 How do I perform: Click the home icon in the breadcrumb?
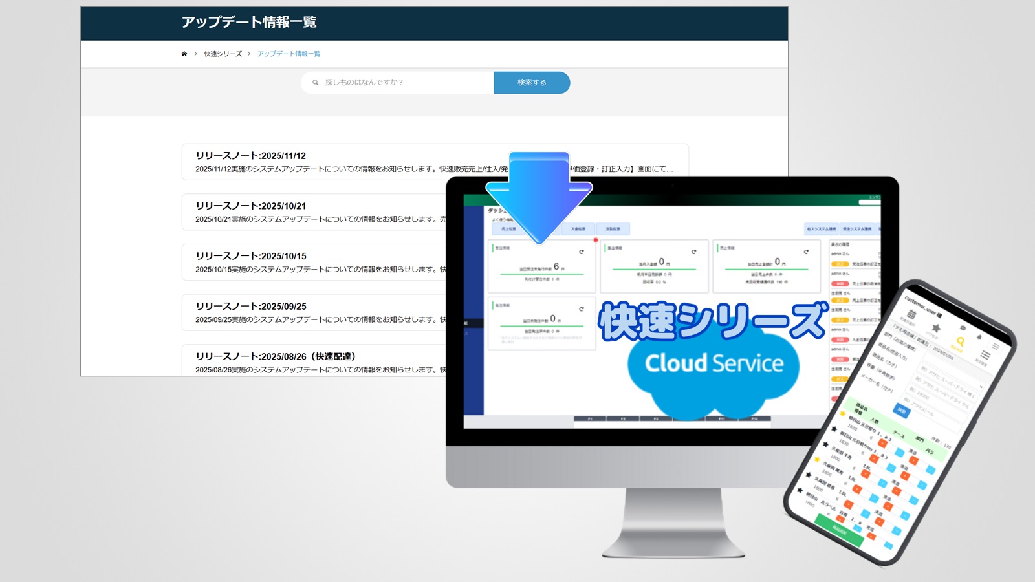pyautogui.click(x=184, y=54)
